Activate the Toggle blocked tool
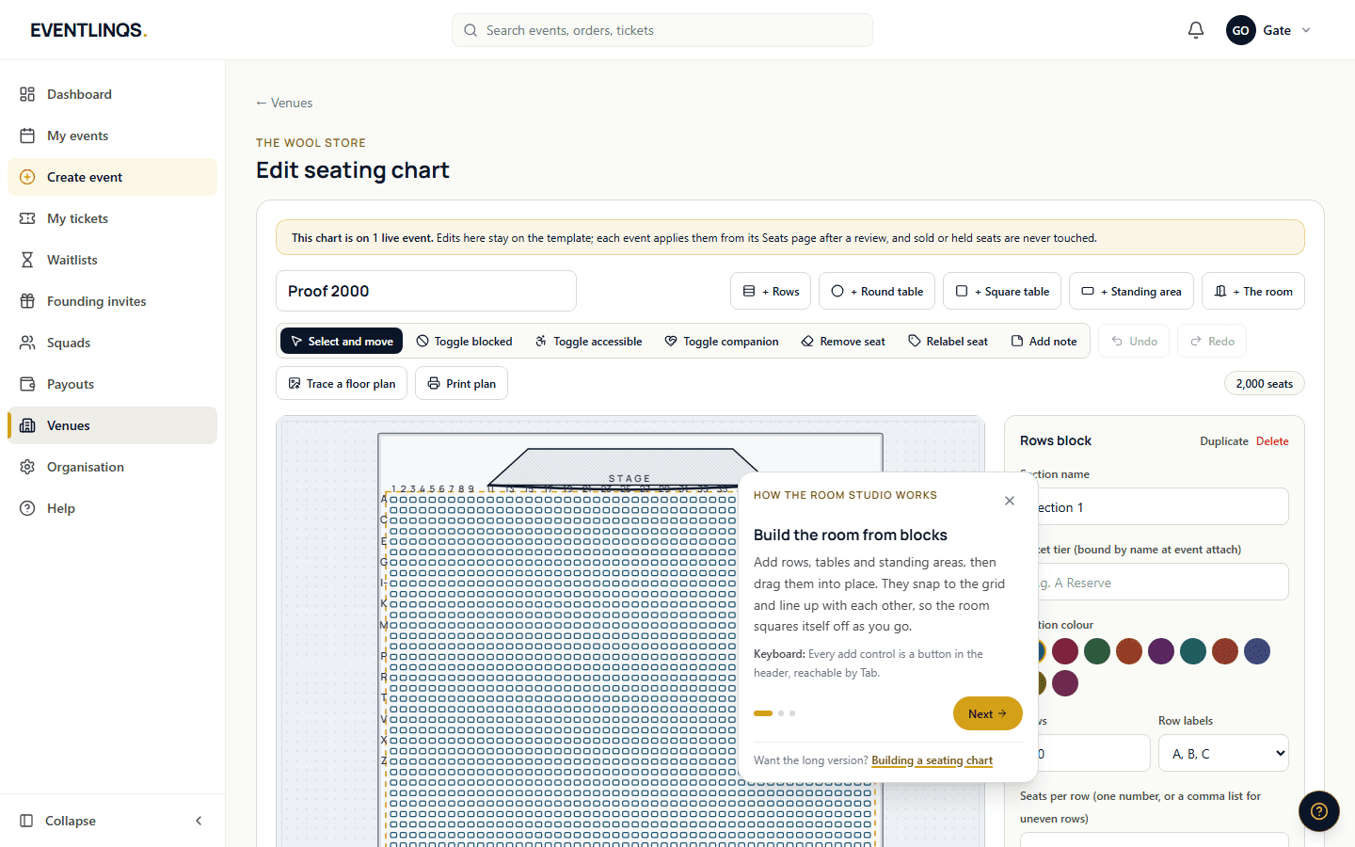Screen dimensions: 1355x847 (464, 341)
